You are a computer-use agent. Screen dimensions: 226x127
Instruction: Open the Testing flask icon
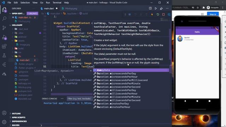(x=4, y=55)
